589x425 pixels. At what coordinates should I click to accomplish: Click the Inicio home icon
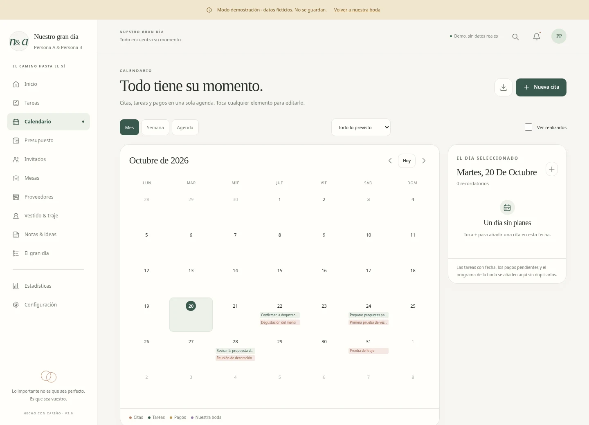(x=16, y=84)
